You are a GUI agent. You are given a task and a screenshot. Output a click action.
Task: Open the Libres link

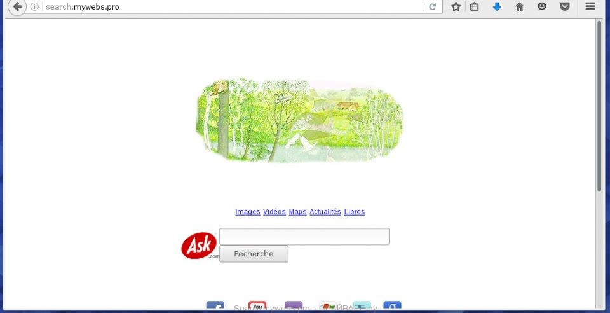(x=355, y=212)
